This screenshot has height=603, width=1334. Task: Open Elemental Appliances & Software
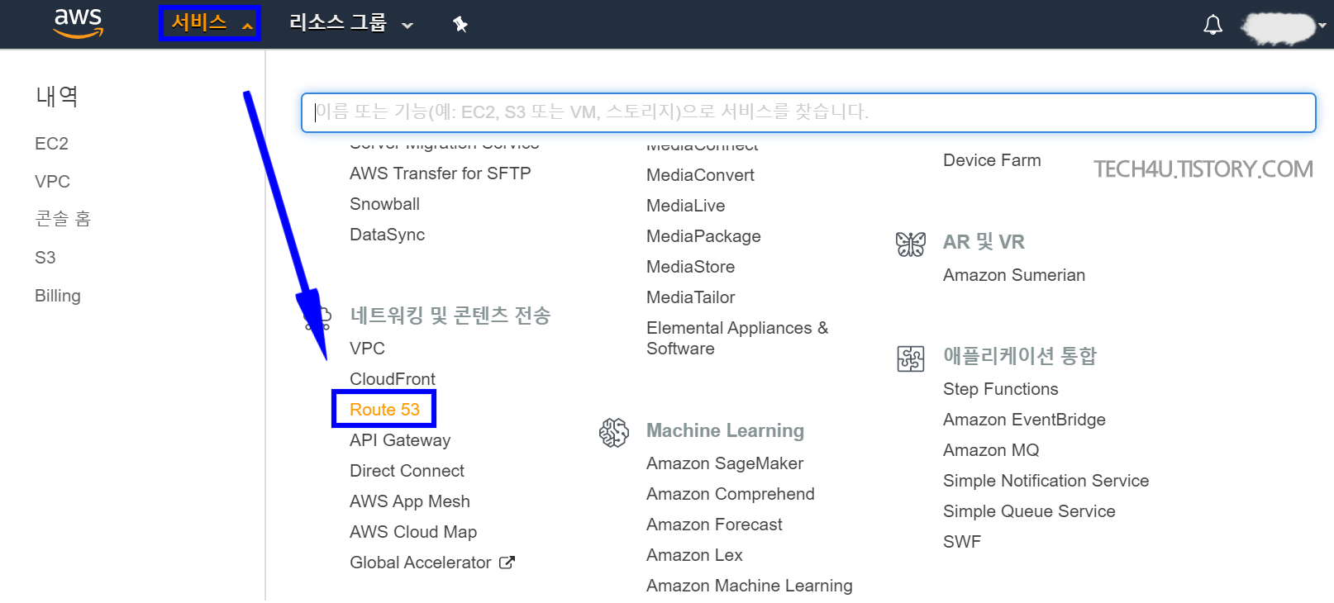point(737,338)
